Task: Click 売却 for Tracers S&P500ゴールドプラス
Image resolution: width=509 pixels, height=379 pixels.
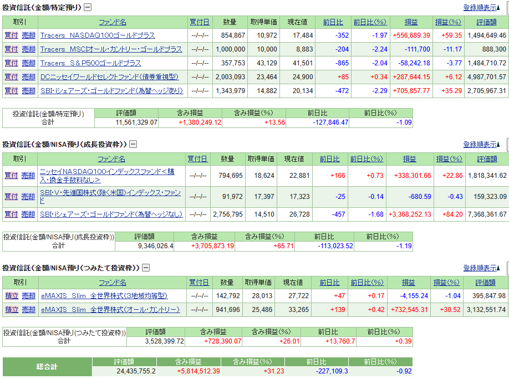Action: coord(28,63)
